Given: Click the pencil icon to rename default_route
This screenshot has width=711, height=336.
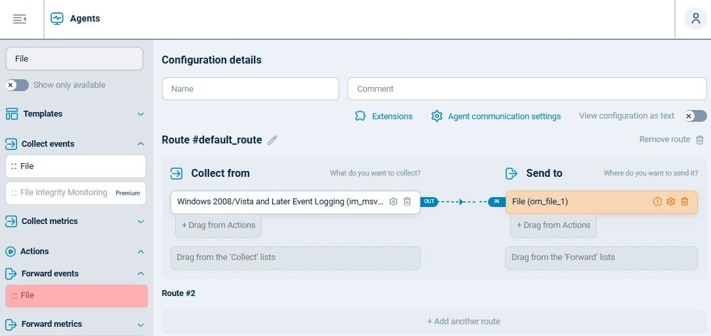Looking at the screenshot, I should click(272, 140).
